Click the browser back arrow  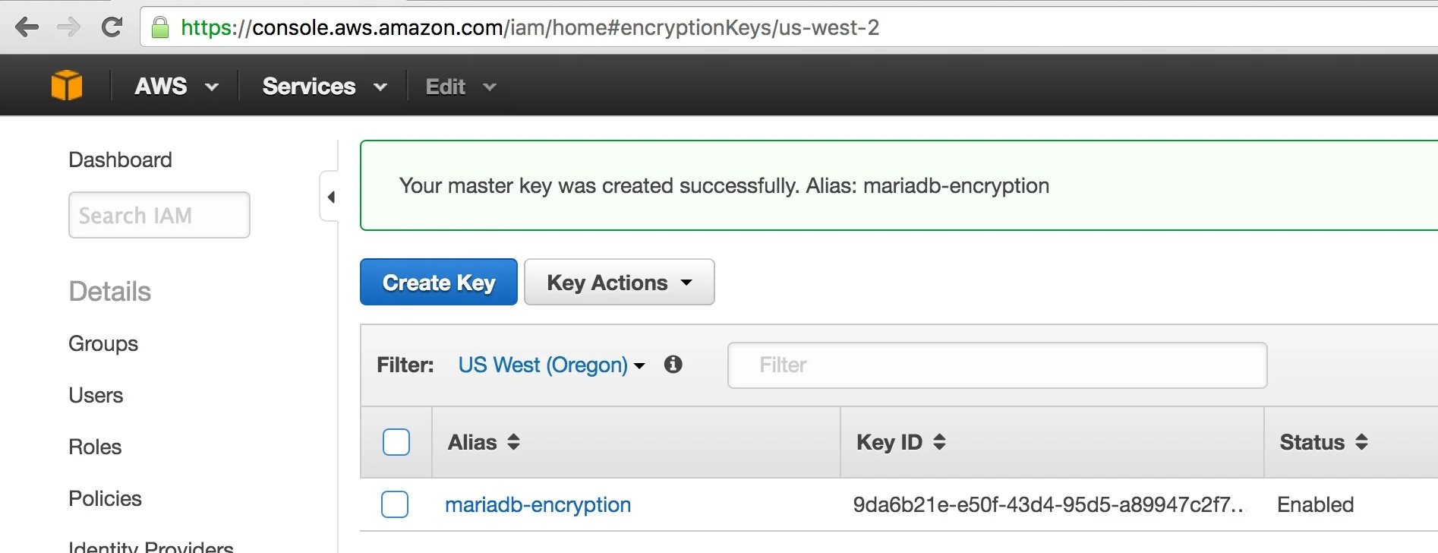click(27, 28)
